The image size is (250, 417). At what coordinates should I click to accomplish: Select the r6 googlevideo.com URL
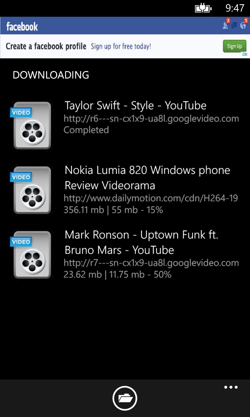(x=151, y=119)
